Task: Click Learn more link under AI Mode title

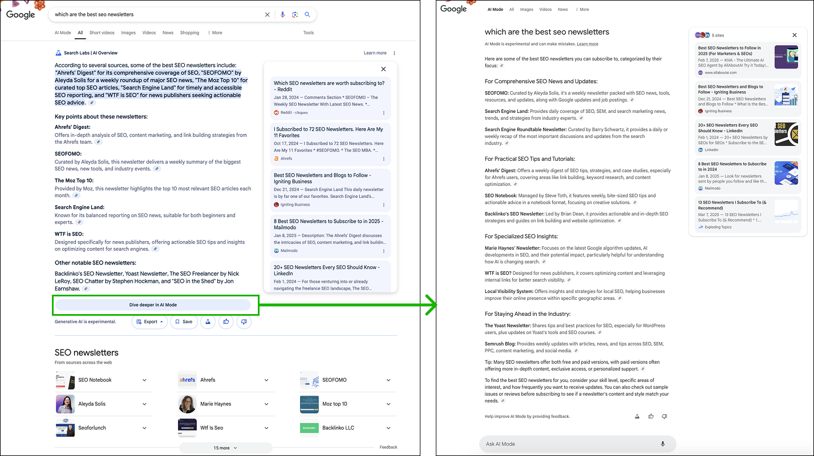Action: 588,44
